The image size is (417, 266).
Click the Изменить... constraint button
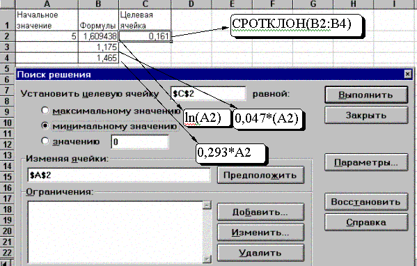tap(260, 232)
